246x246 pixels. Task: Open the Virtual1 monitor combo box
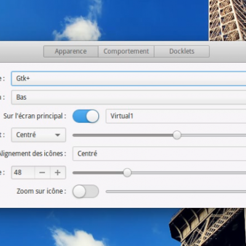click(176, 116)
